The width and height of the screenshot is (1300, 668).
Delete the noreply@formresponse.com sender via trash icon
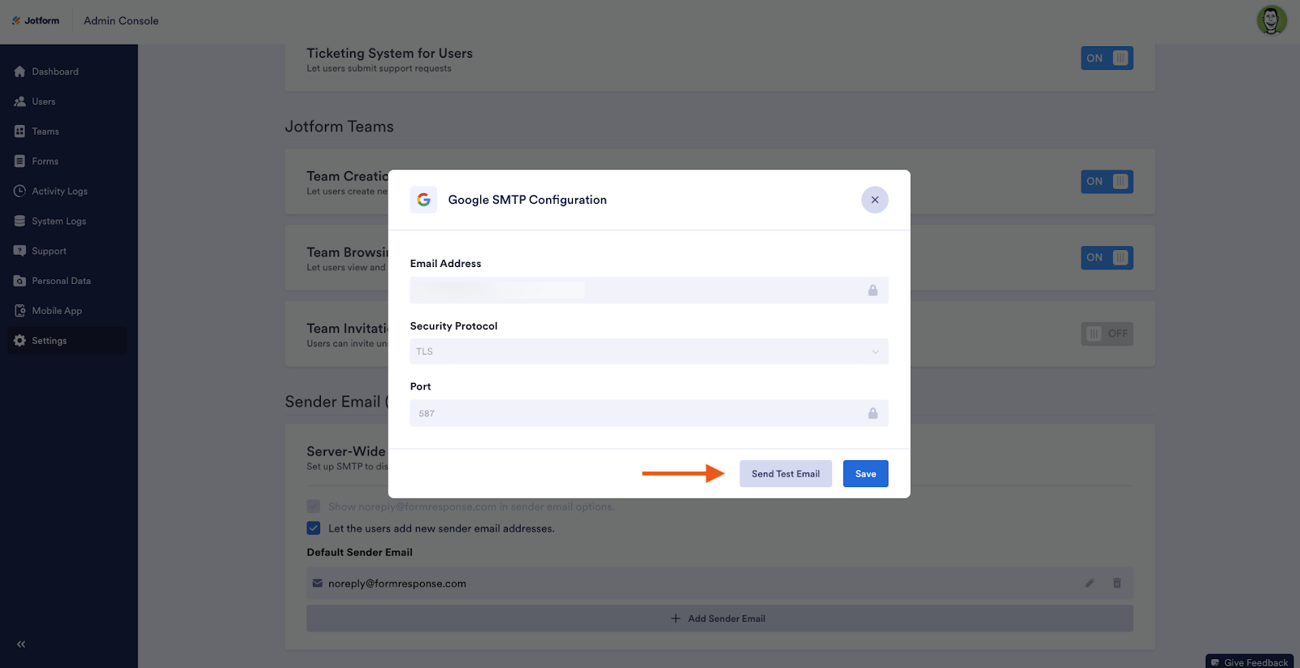1117,583
